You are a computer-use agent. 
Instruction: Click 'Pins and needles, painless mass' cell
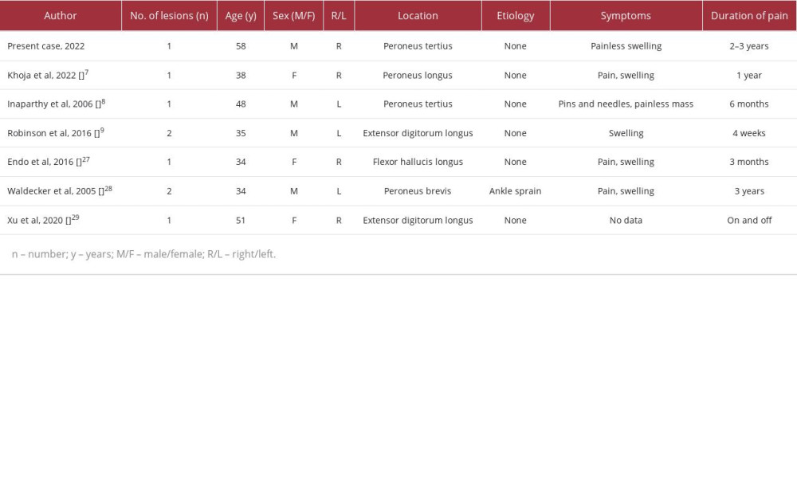(x=626, y=104)
